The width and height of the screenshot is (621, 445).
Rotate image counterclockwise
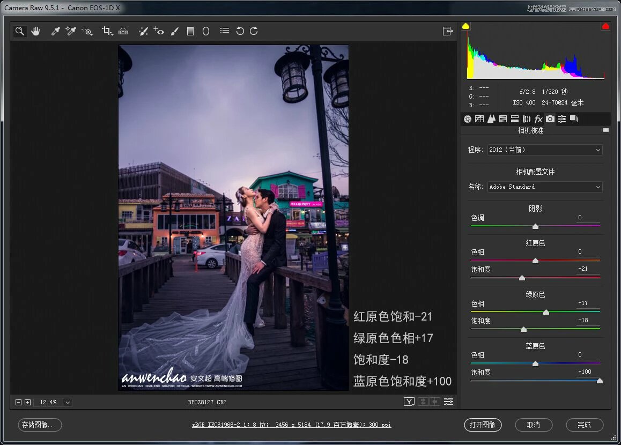[240, 31]
